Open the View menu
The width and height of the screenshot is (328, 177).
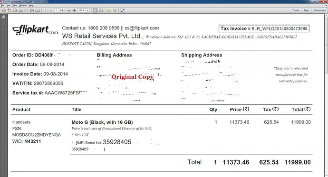pyautogui.click(x=15, y=5)
